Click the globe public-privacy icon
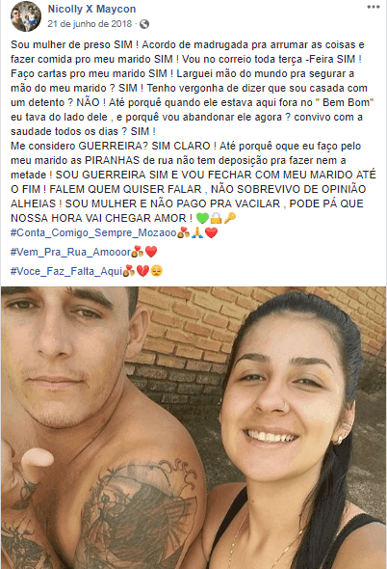 (x=144, y=24)
